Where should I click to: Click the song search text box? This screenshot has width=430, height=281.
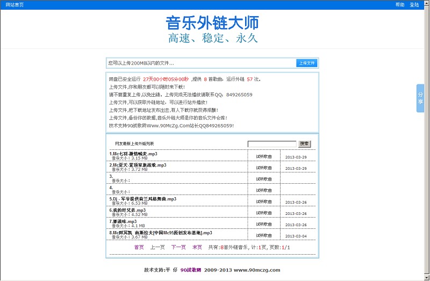click(x=271, y=144)
